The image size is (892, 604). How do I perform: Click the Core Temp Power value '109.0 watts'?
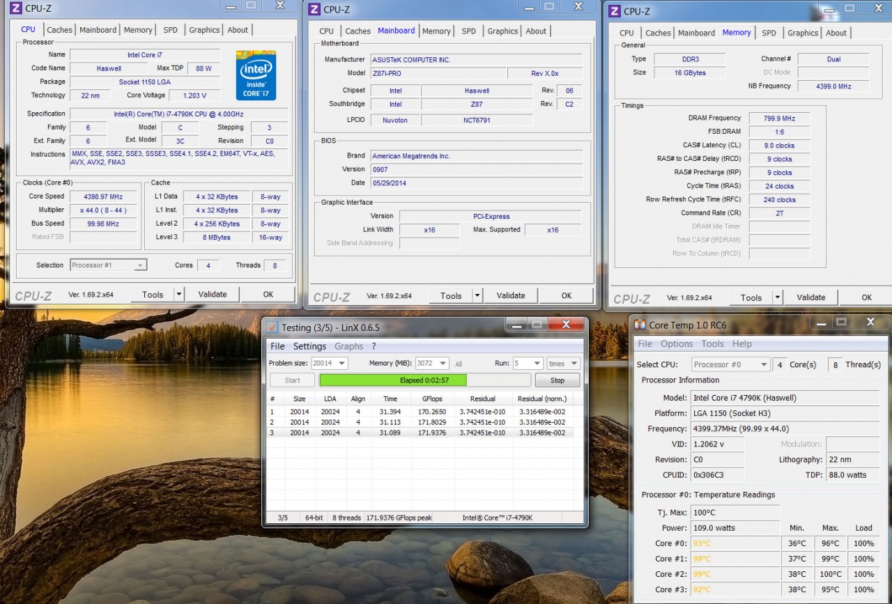click(x=735, y=528)
